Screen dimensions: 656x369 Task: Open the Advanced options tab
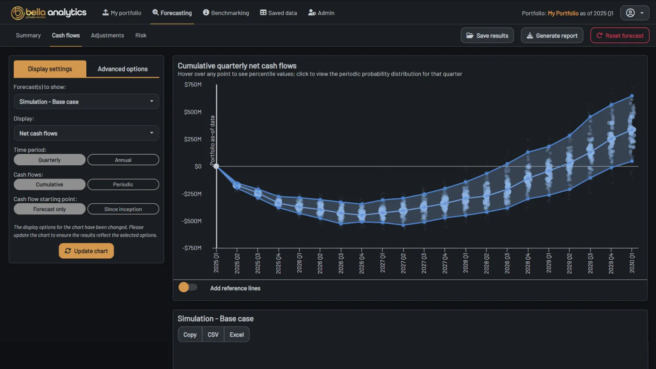pyautogui.click(x=123, y=69)
